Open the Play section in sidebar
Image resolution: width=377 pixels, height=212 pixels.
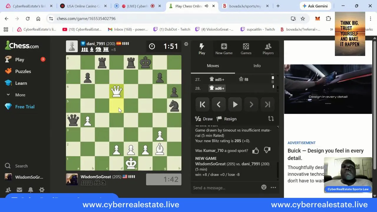click(19, 59)
